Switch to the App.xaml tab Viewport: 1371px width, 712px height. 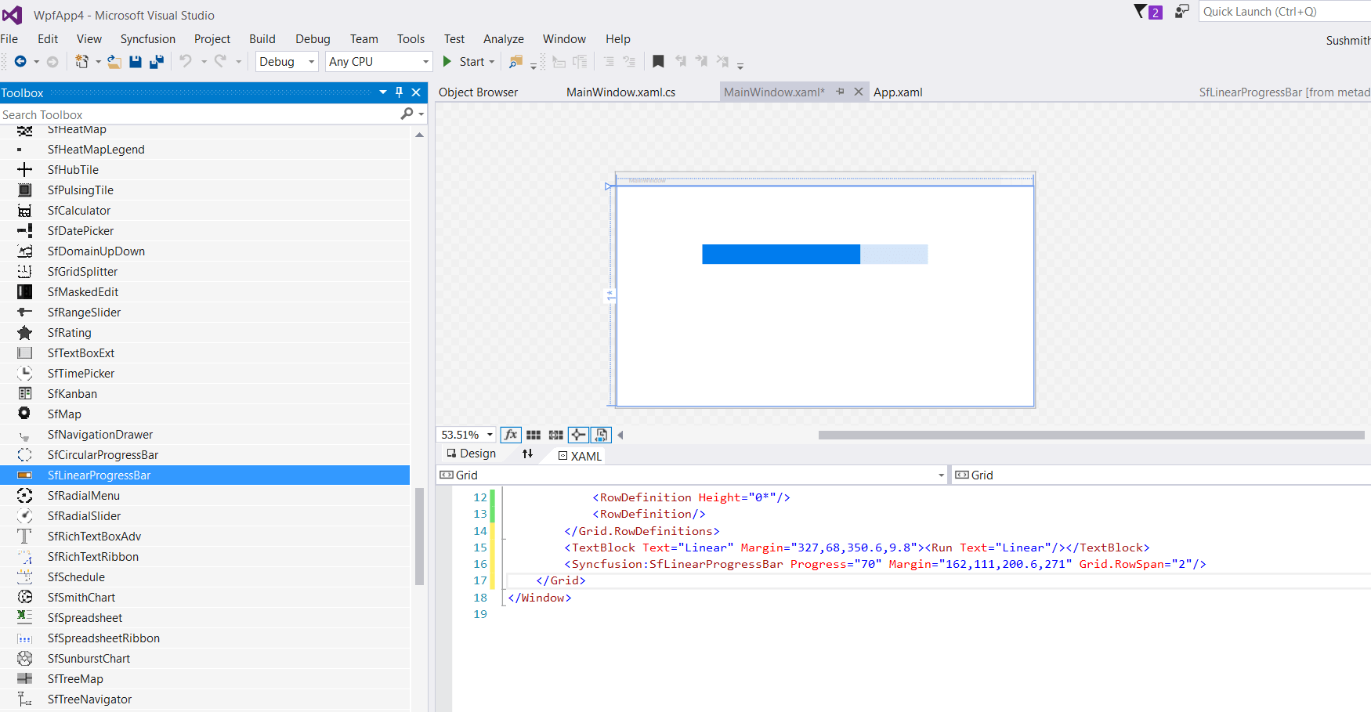(898, 92)
